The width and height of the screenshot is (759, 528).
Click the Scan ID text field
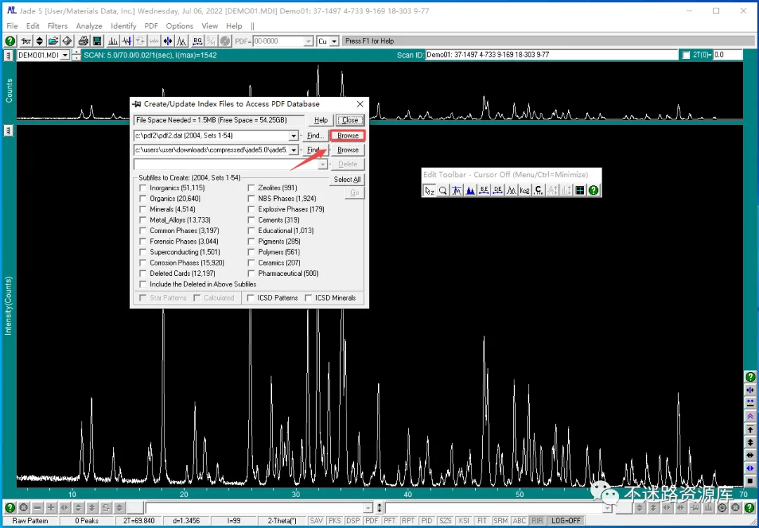click(x=552, y=55)
